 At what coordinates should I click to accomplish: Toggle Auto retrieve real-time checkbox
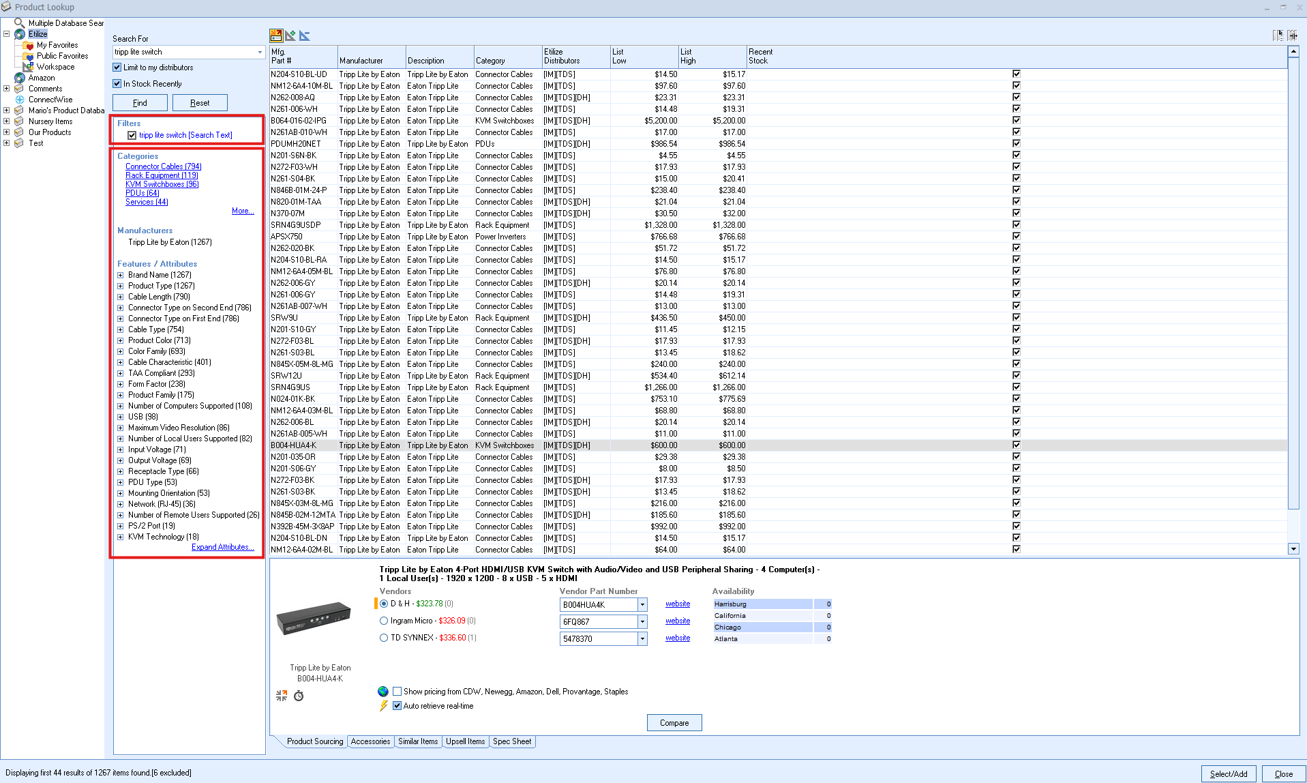[397, 706]
